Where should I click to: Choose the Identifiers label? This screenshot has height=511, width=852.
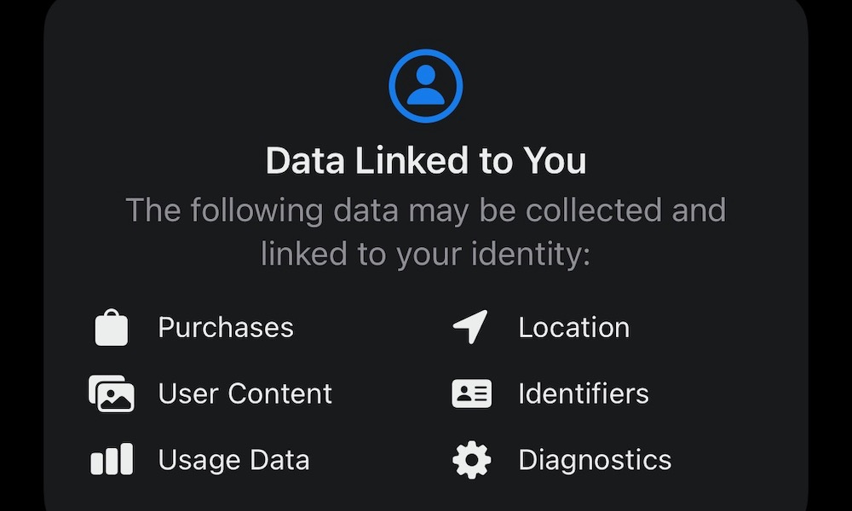(584, 393)
